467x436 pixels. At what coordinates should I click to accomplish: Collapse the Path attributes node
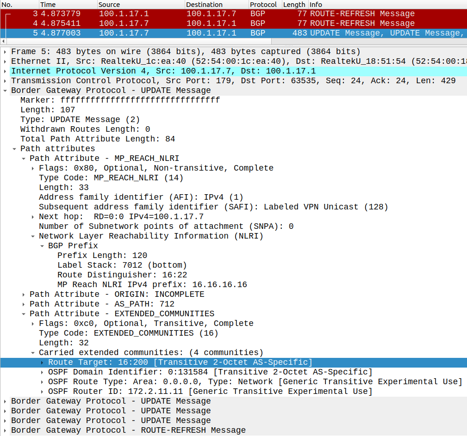pyautogui.click(x=14, y=149)
